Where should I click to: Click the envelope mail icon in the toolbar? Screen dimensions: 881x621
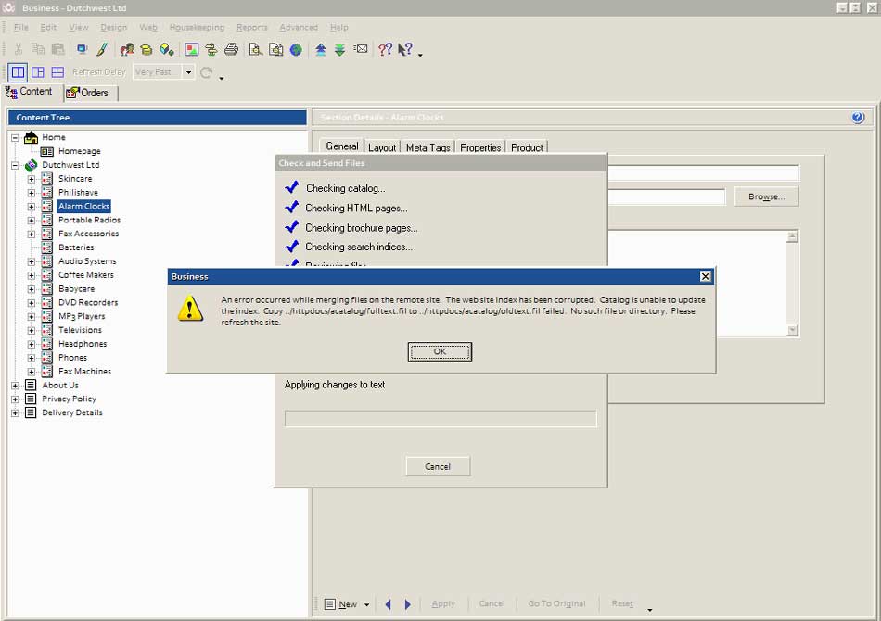[x=361, y=49]
